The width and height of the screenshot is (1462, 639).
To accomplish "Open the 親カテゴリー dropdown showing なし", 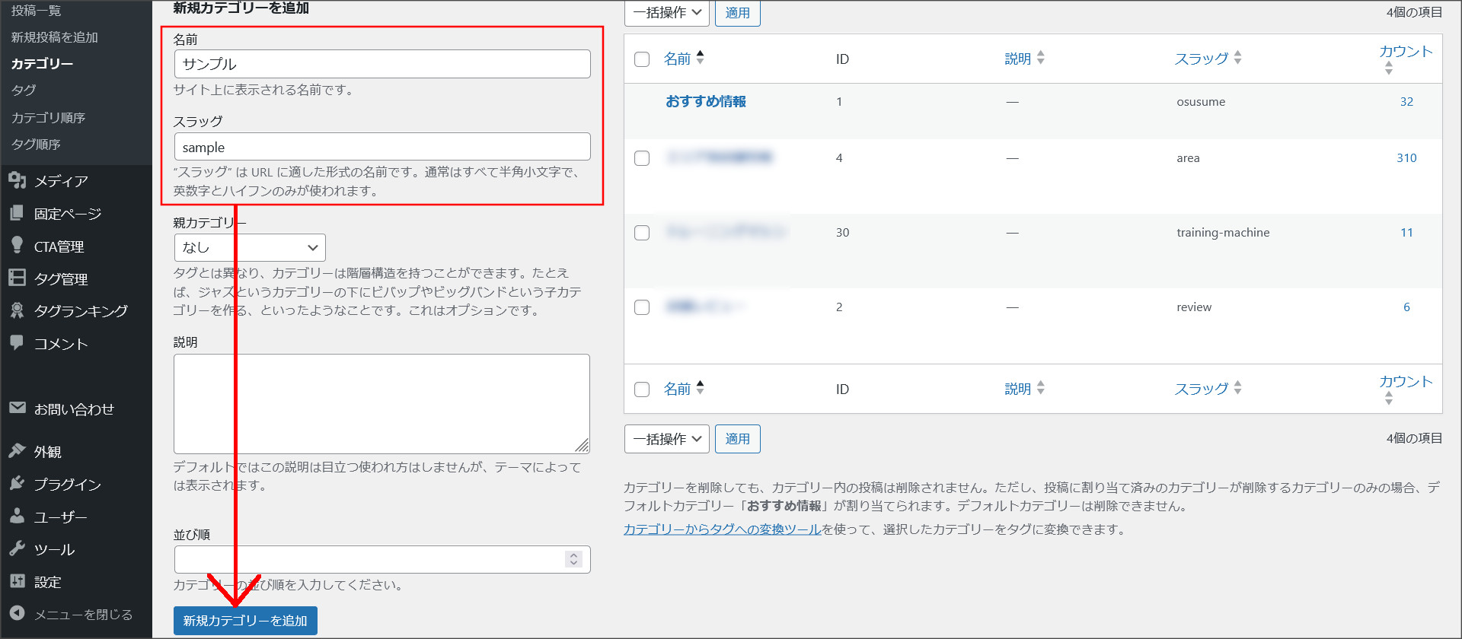I will tap(250, 247).
